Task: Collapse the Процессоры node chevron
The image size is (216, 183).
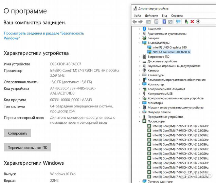Action: 139,121
